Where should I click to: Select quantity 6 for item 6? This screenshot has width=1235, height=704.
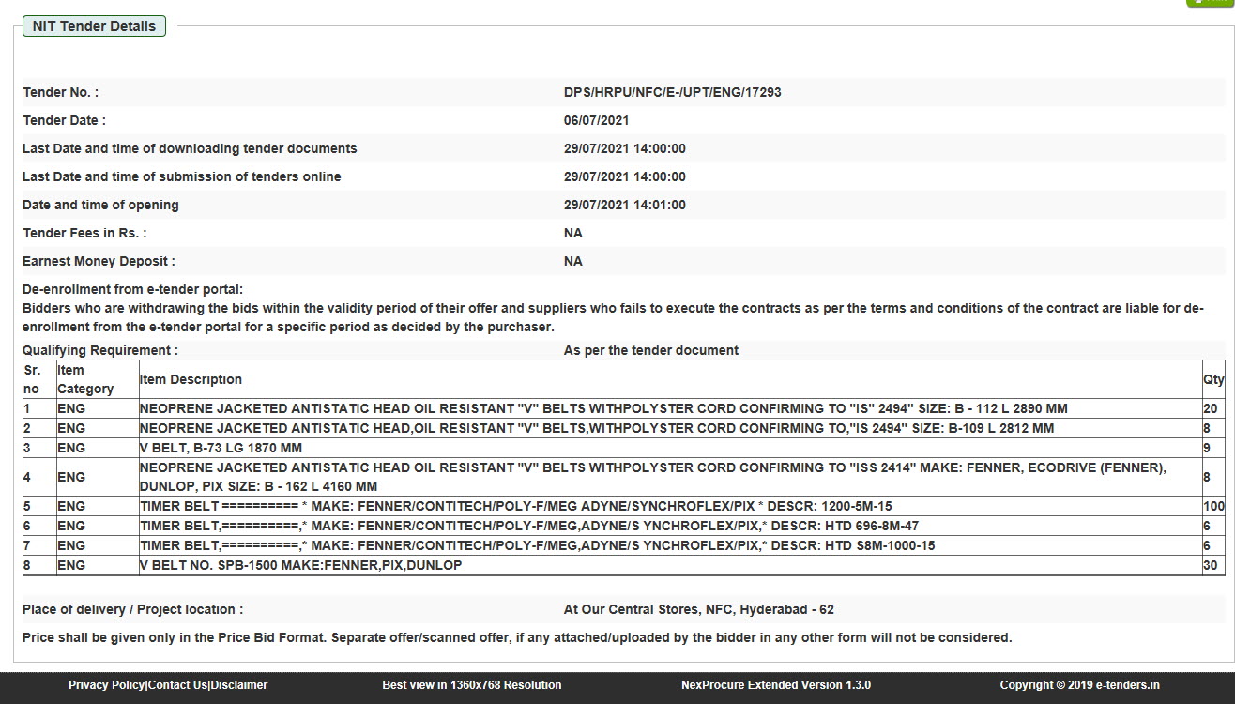click(1207, 526)
